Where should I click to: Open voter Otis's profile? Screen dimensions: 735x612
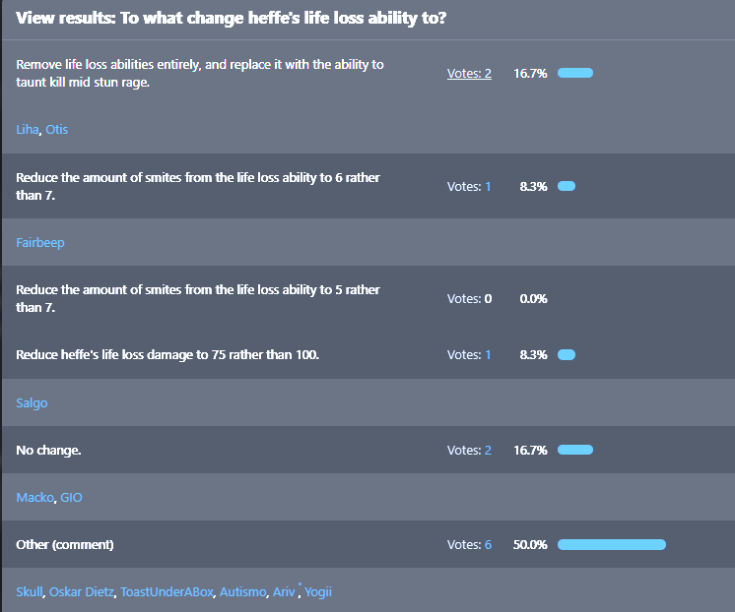point(56,130)
